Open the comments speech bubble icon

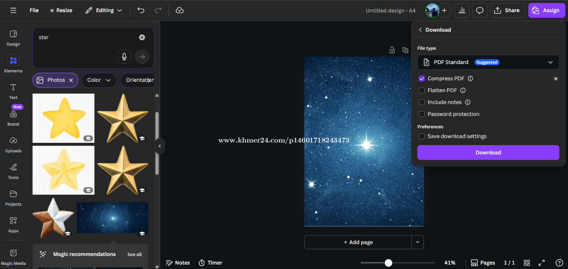pos(479,11)
